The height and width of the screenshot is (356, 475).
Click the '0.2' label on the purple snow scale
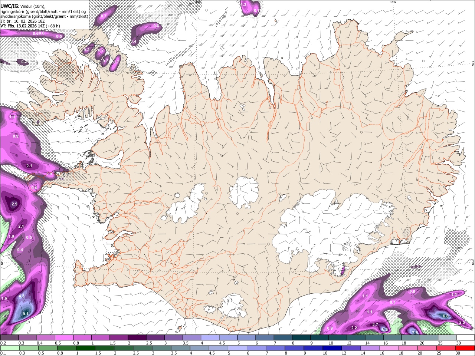(3, 343)
